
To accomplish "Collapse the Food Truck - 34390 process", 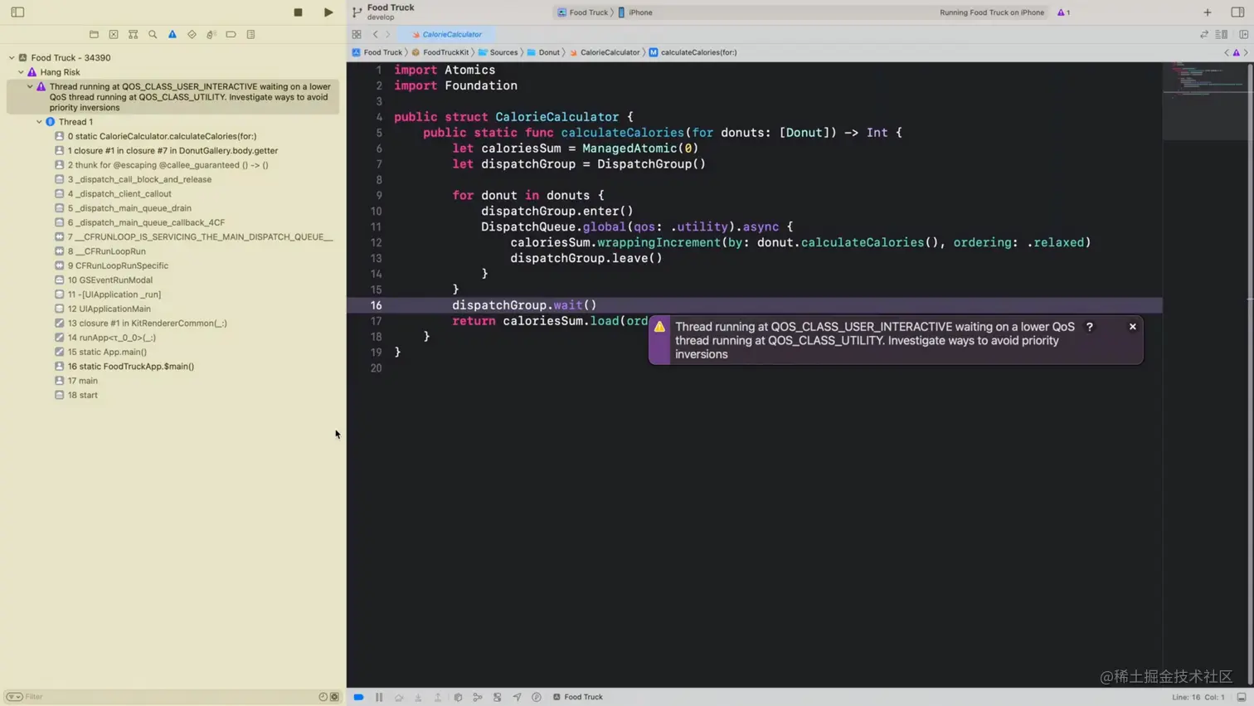I will (12, 58).
